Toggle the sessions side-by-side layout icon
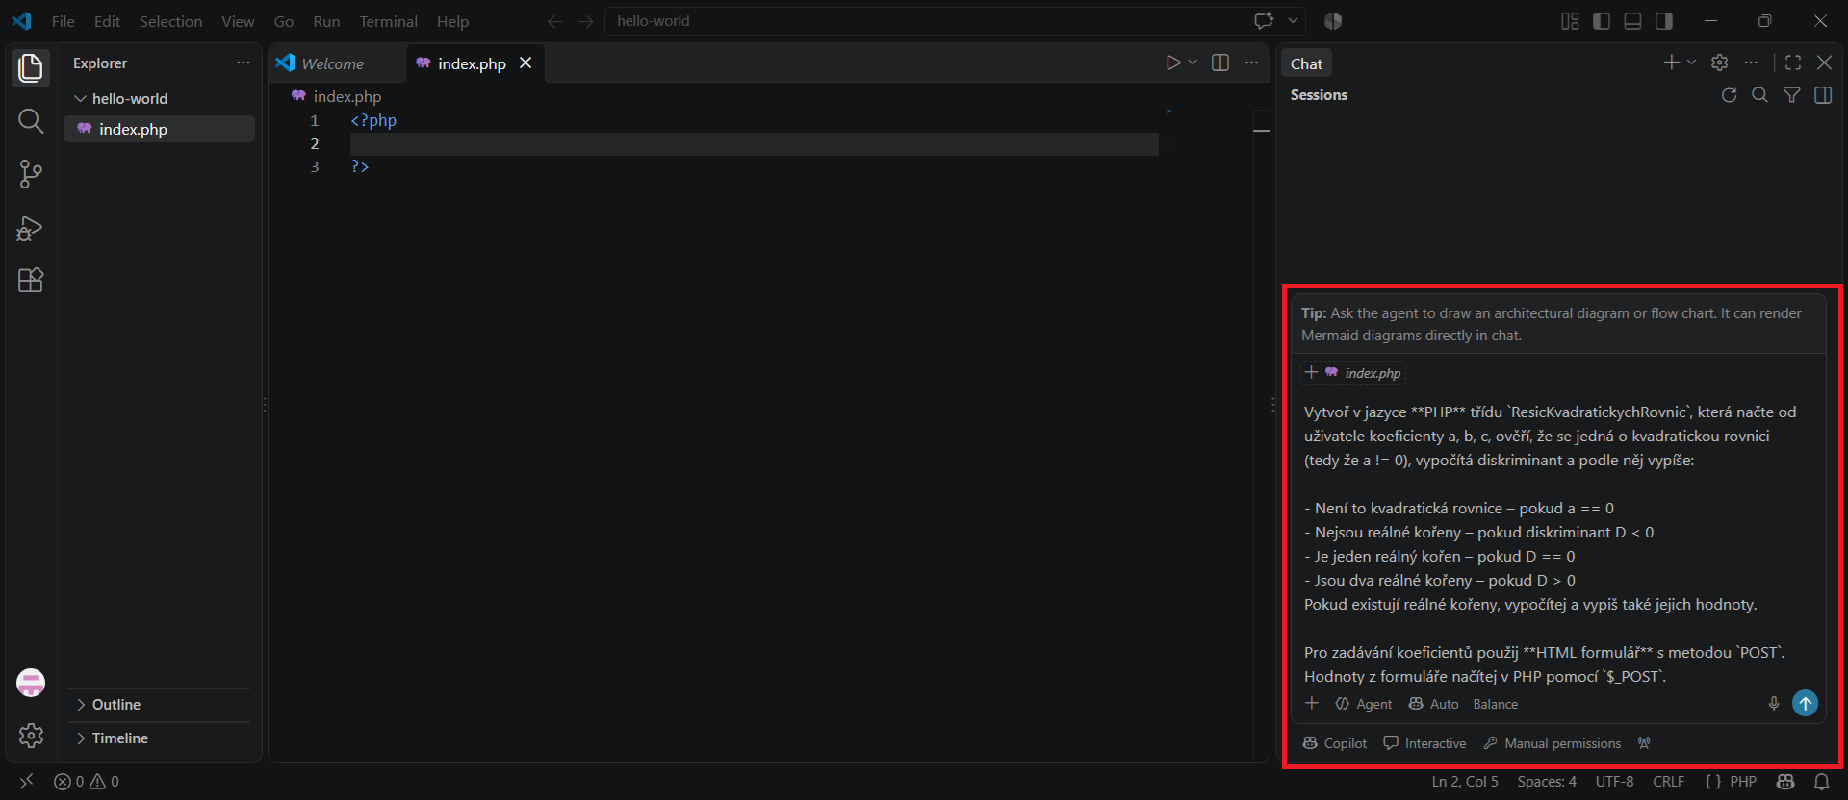 tap(1823, 95)
